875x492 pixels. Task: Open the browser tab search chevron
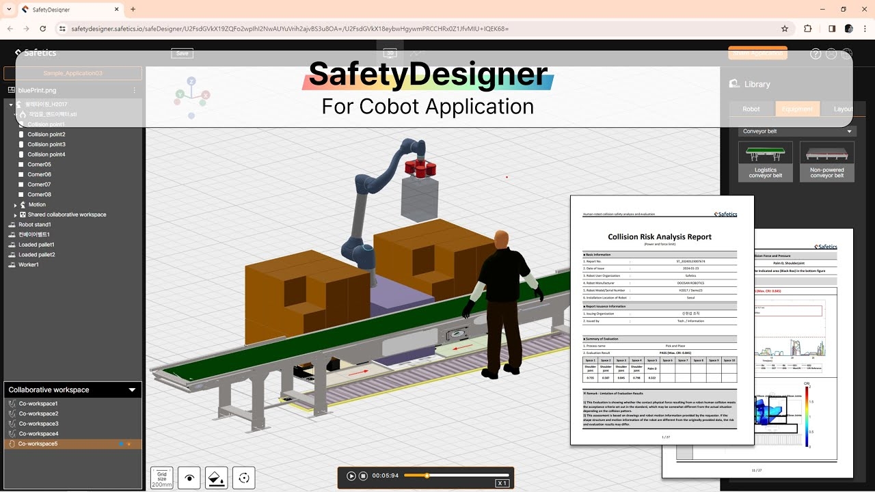[10, 10]
